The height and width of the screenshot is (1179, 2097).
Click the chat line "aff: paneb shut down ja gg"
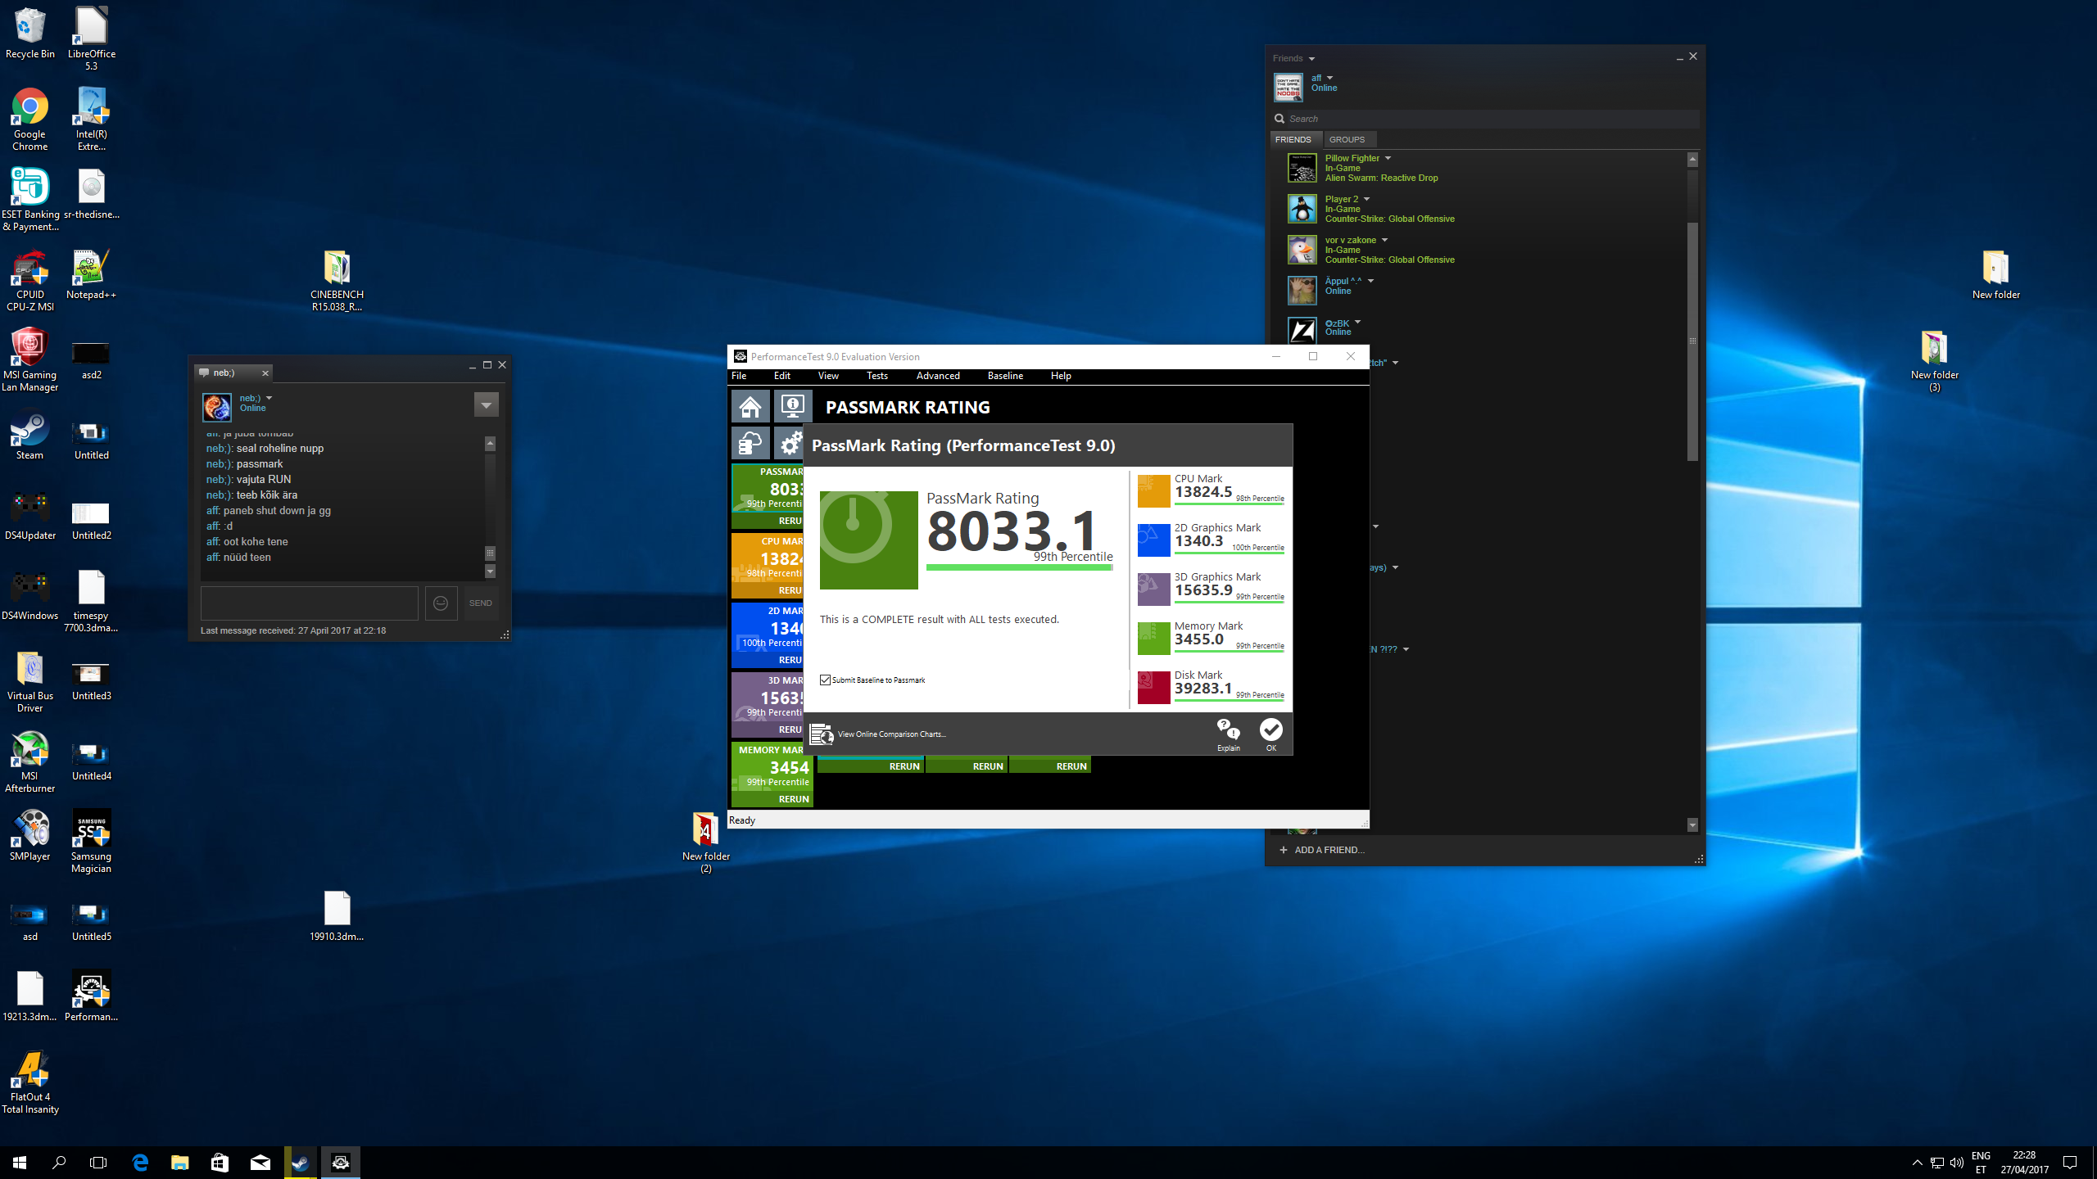pyautogui.click(x=269, y=510)
